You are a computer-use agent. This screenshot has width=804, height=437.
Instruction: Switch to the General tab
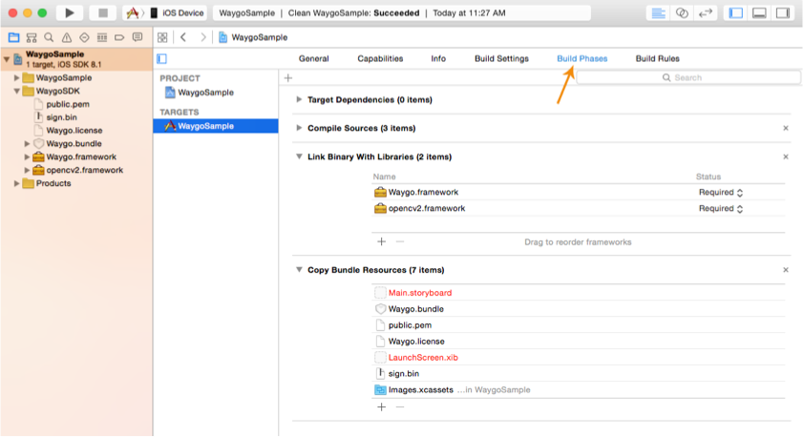pyautogui.click(x=314, y=58)
